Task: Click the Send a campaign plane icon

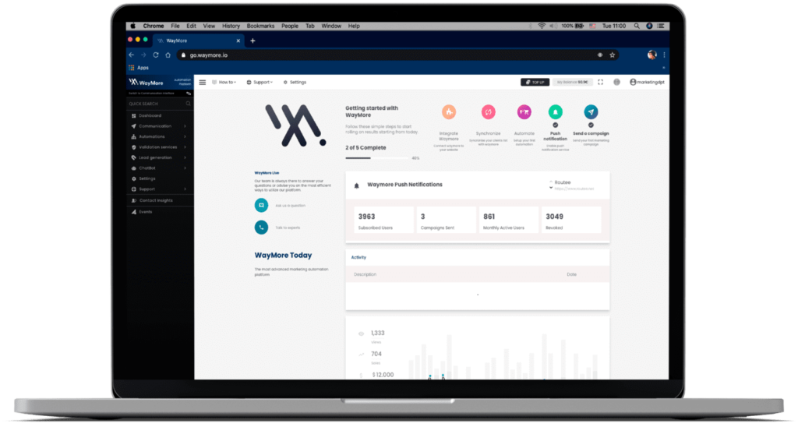Action: [591, 111]
